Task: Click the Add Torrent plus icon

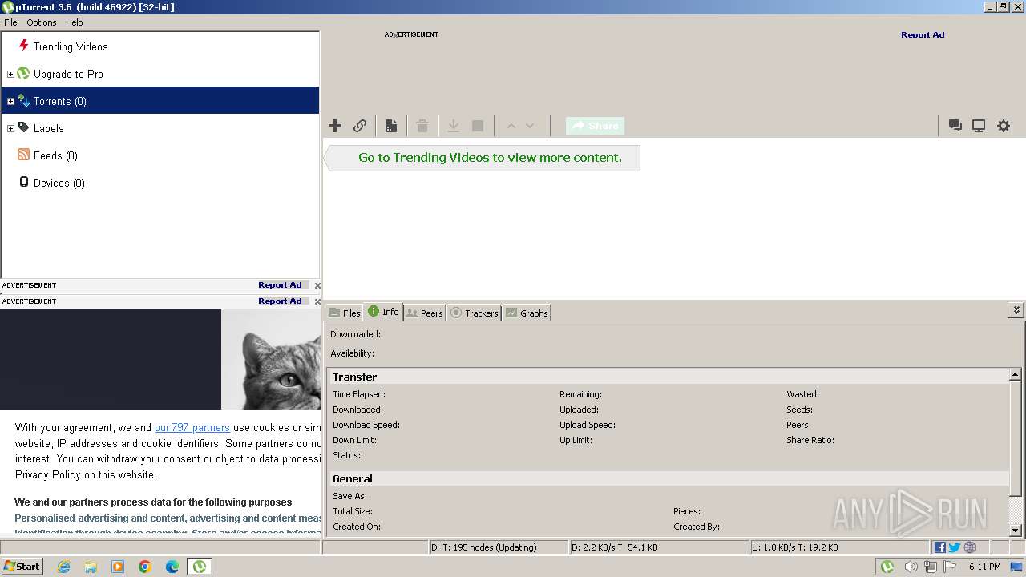Action: pyautogui.click(x=335, y=126)
